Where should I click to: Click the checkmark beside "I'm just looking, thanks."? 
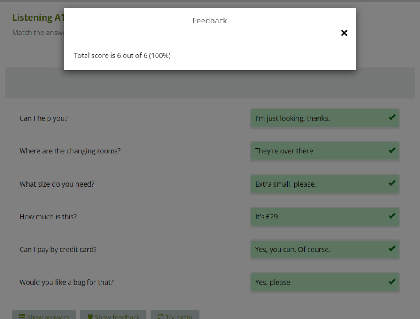pos(392,118)
